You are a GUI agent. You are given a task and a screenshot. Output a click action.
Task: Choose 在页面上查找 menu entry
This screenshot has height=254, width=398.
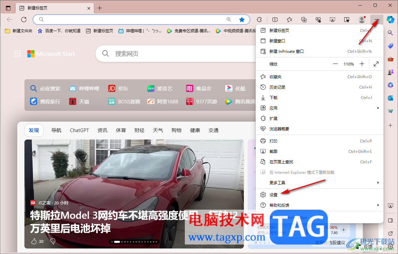click(319, 162)
